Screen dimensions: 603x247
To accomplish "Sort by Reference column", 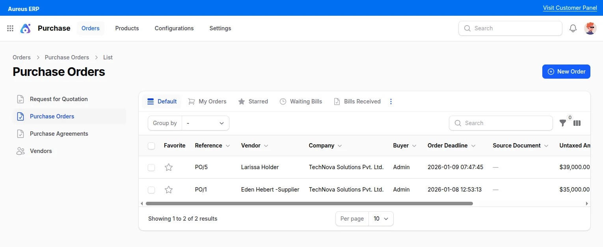I will [x=212, y=146].
